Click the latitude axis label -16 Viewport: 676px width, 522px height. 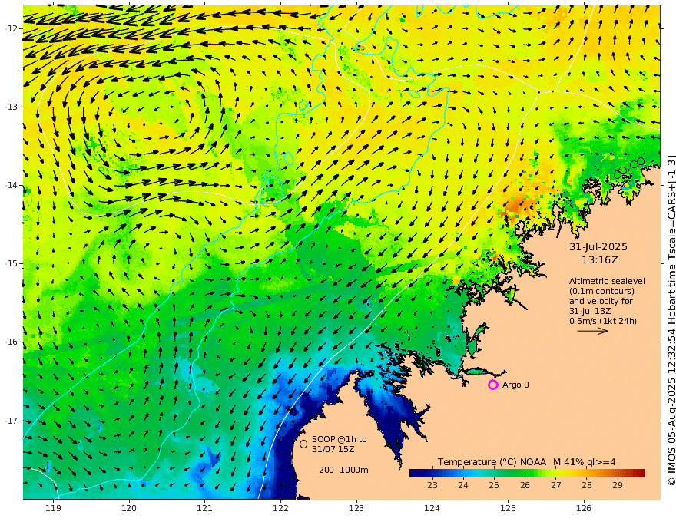click(12, 342)
